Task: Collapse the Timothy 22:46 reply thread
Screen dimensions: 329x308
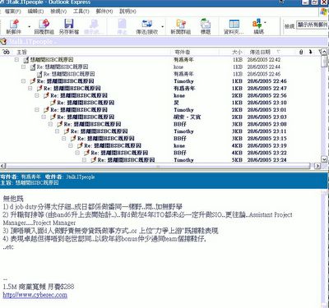Action: point(23,81)
